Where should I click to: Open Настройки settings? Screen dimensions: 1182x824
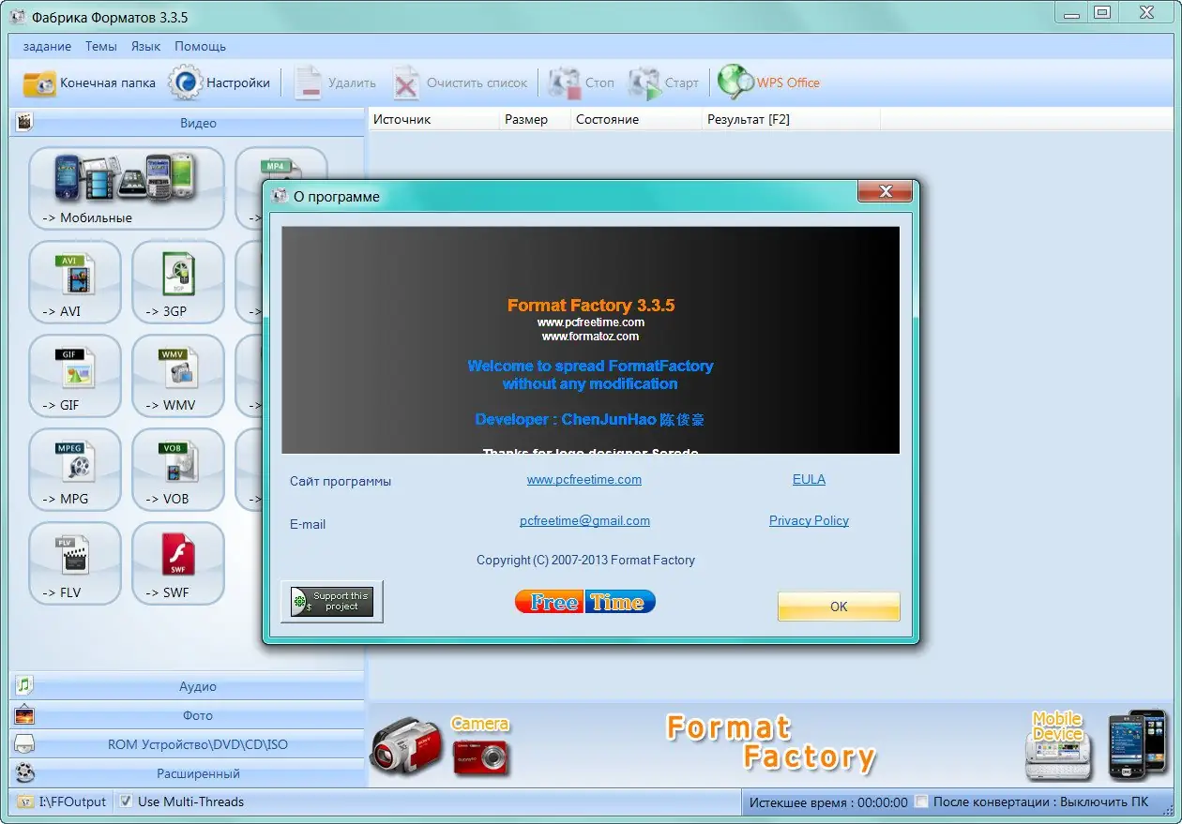click(x=220, y=82)
